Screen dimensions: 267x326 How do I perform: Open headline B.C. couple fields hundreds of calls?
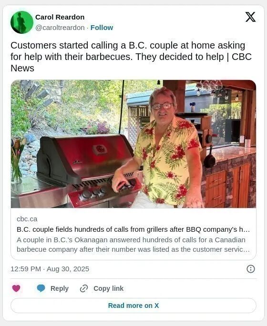pos(133,229)
